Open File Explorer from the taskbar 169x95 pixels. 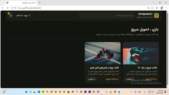[x=111, y=92]
